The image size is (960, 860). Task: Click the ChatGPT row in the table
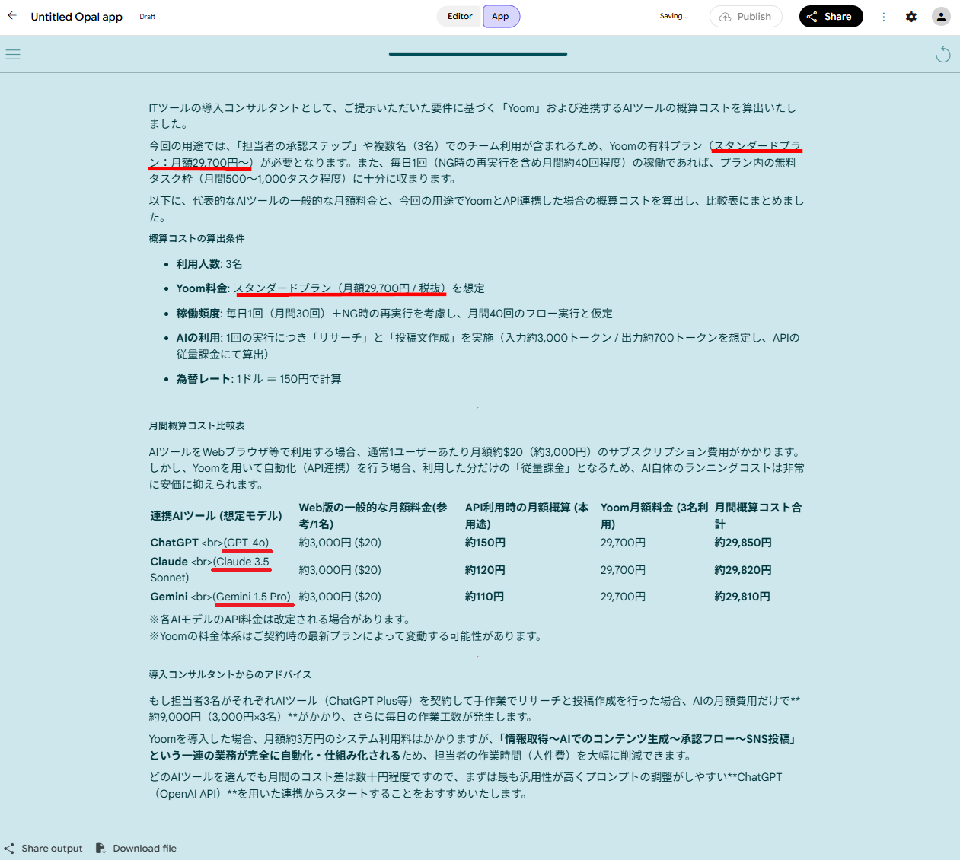pos(477,543)
